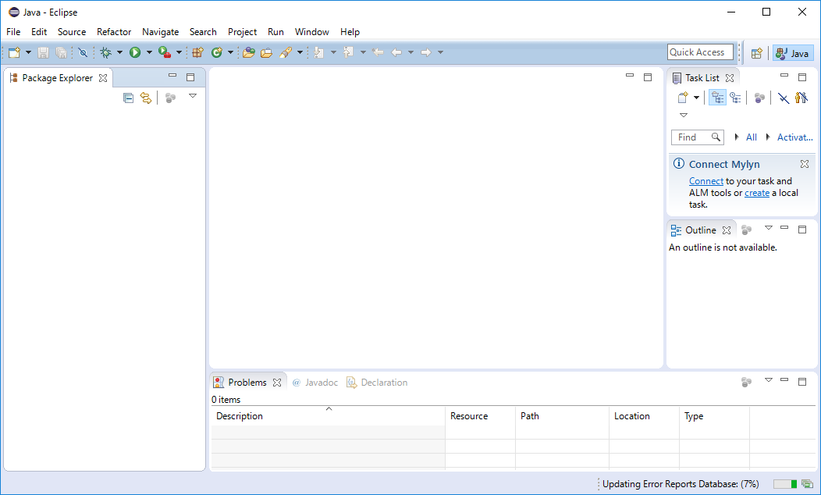Select the Outline tab
This screenshot has height=495, width=821.
(701, 230)
